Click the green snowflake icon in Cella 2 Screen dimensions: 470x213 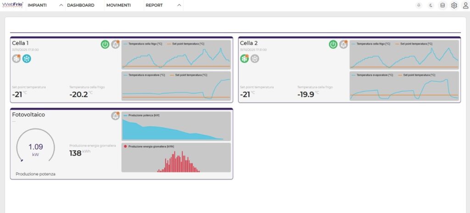click(x=244, y=59)
